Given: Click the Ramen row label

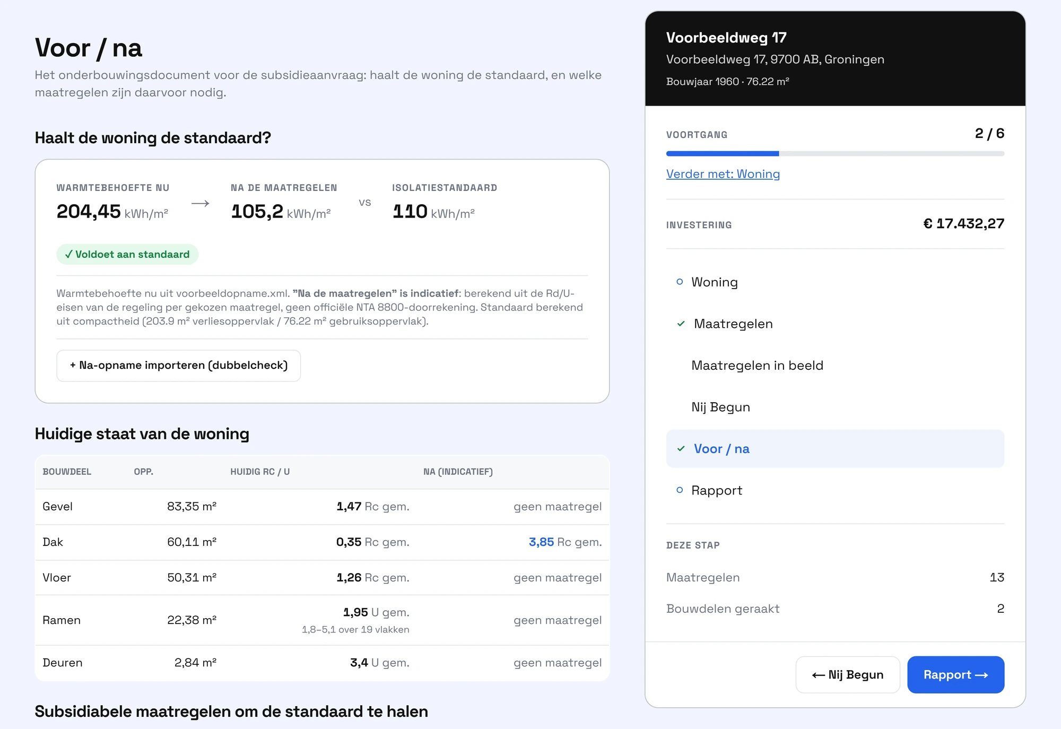Looking at the screenshot, I should pyautogui.click(x=62, y=620).
